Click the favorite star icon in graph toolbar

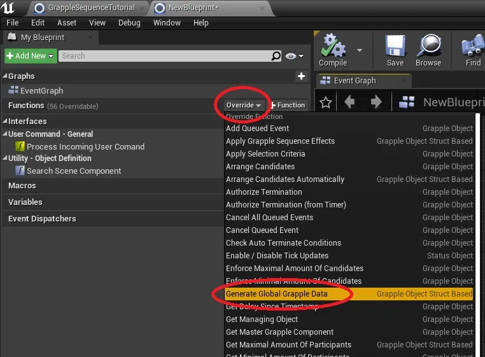pos(325,102)
